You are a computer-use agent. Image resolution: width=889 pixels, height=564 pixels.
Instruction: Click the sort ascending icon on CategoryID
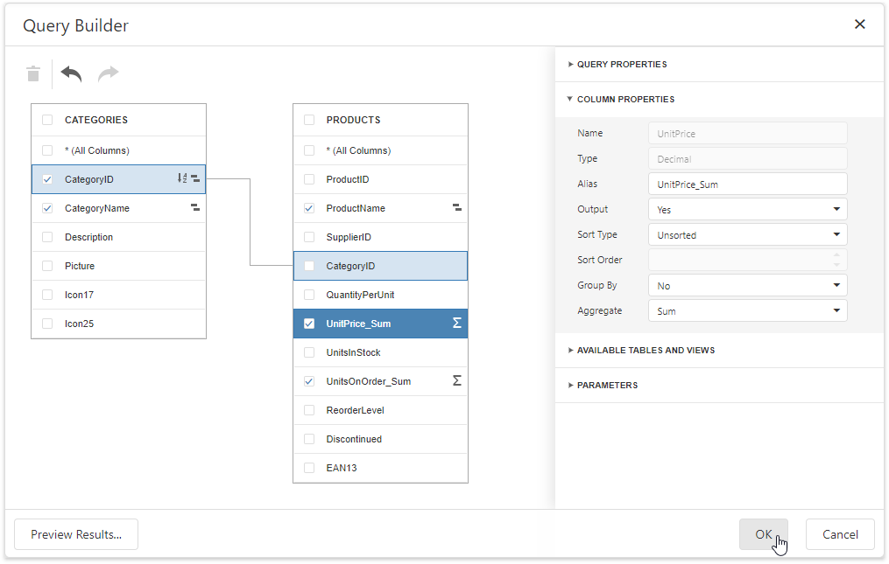click(x=182, y=178)
